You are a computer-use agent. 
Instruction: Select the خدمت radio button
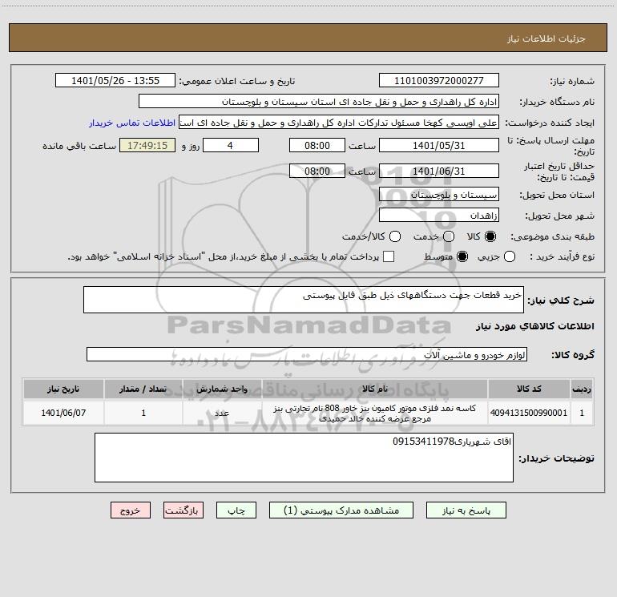coord(449,236)
